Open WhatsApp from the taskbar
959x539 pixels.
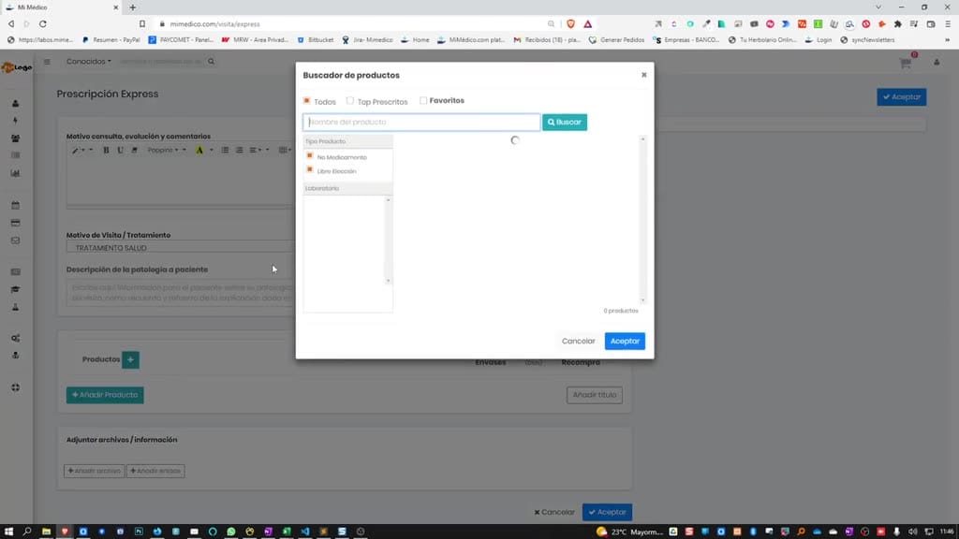(231, 532)
